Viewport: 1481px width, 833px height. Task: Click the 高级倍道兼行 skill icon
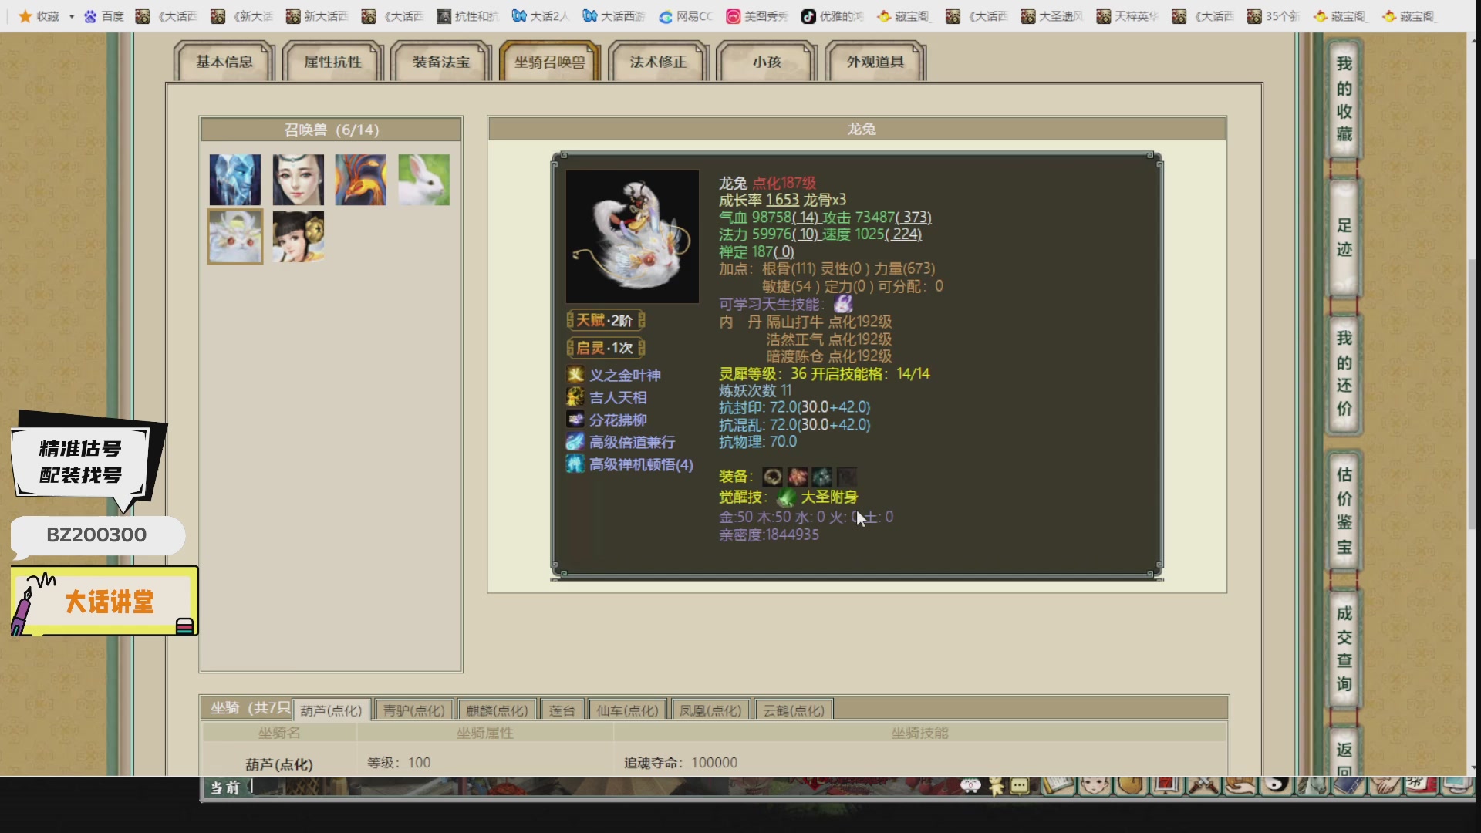click(575, 442)
